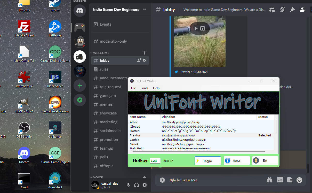This screenshot has height=193, width=312.
Task: Click the About button
Action: (x=236, y=160)
